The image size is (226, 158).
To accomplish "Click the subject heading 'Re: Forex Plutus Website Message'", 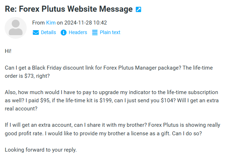I will (69, 9).
